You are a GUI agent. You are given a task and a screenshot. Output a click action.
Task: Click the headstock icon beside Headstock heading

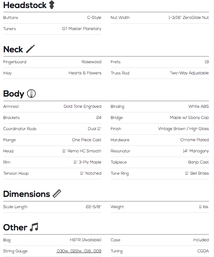click(52, 5)
